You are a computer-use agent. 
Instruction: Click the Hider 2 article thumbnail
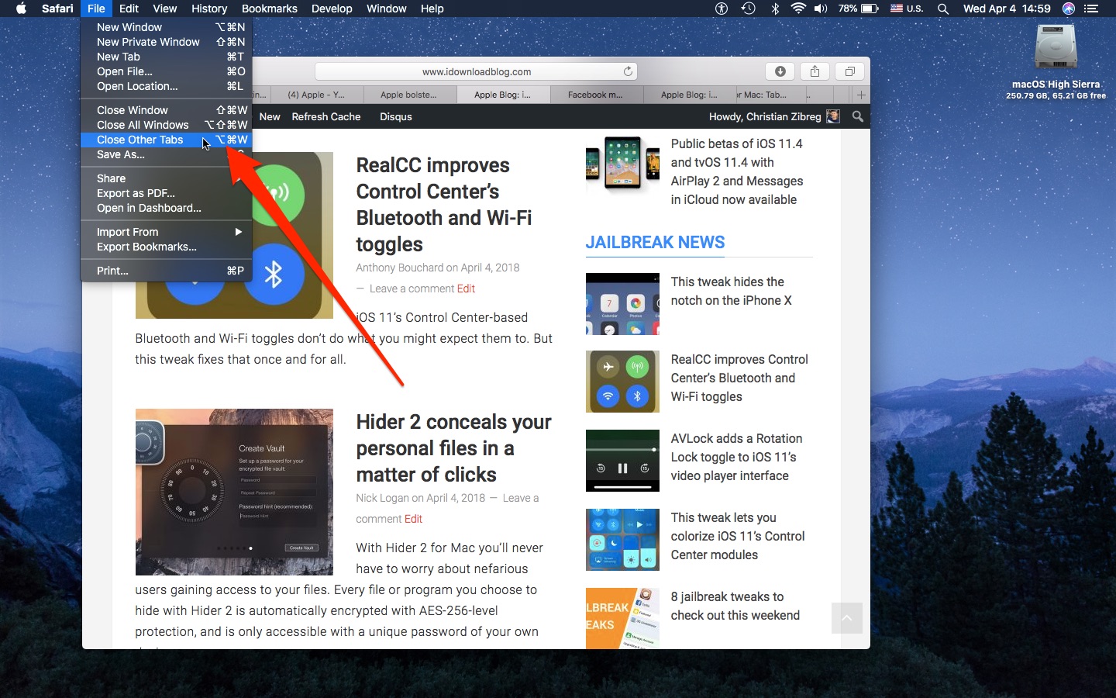(x=234, y=492)
